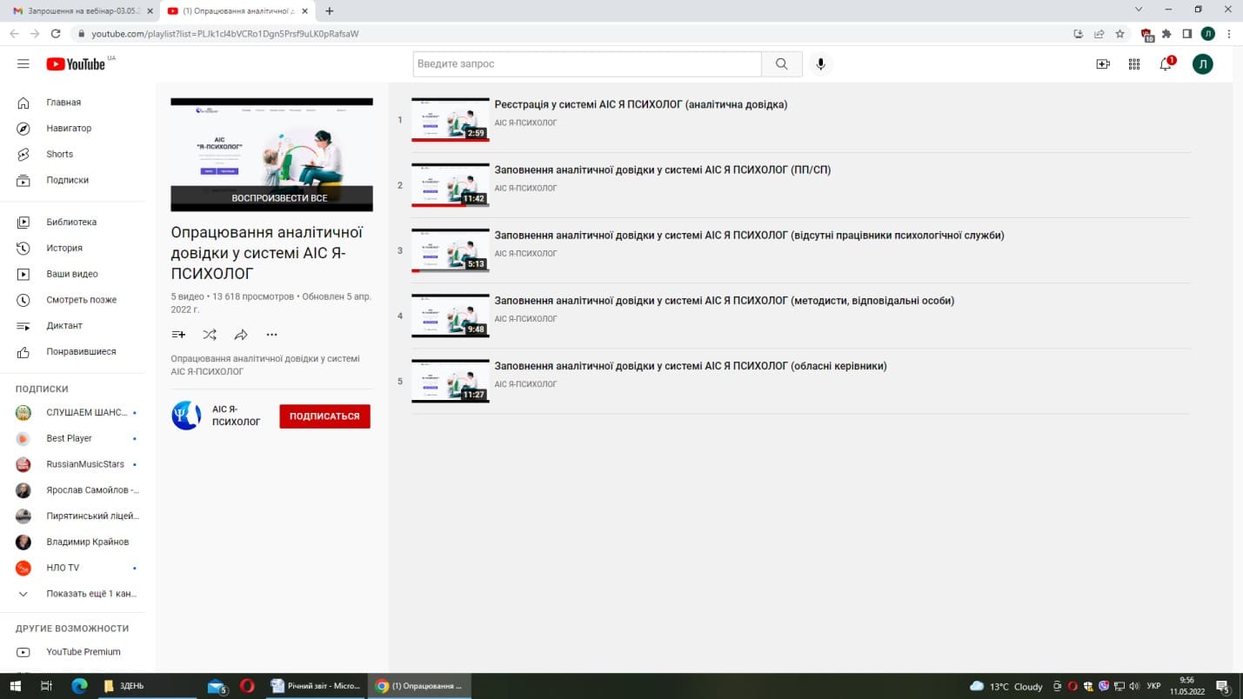Go to the YouTube home logo
1243x699 pixels.
pos(76,63)
